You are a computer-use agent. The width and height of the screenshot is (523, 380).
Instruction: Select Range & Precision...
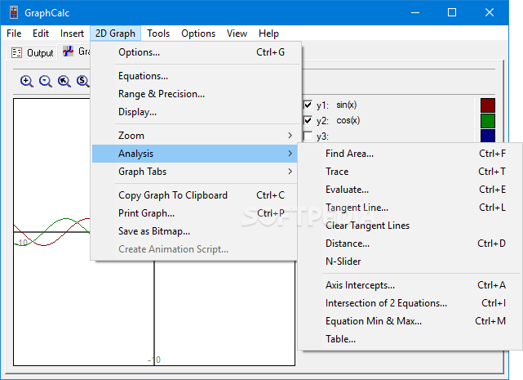pyautogui.click(x=194, y=94)
